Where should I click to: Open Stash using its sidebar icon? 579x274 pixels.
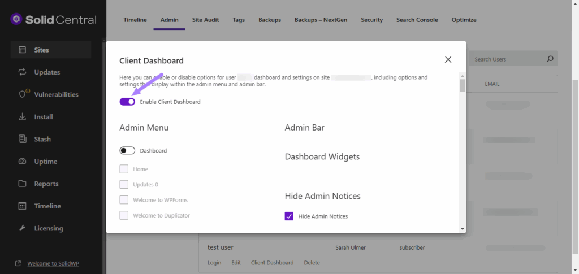pos(23,139)
